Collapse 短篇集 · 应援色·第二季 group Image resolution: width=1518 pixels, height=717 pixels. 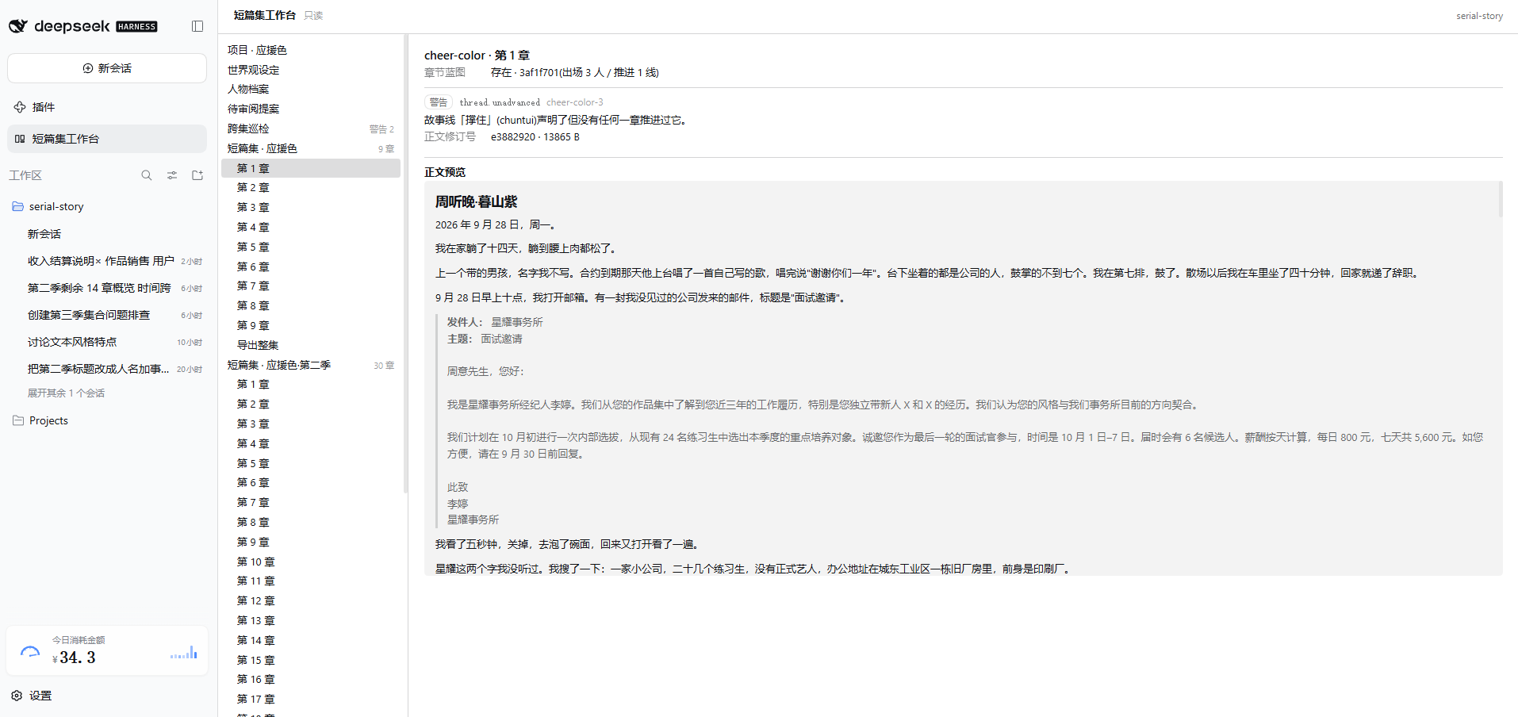[311, 365]
